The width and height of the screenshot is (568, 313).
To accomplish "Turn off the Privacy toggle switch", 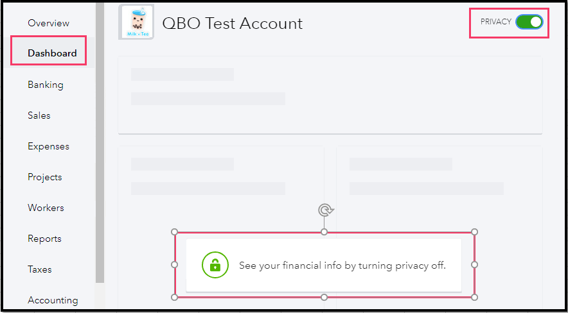I will coord(529,22).
